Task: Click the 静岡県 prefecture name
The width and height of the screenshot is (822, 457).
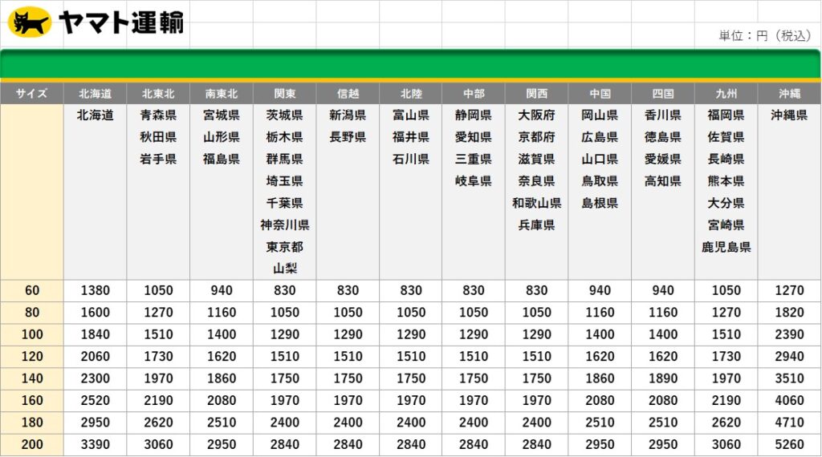Action: (474, 115)
